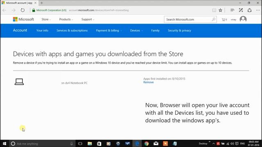Image resolution: width=262 pixels, height=147 pixels.
Task: Open orange app icon in taskbar
Action: 165,144
